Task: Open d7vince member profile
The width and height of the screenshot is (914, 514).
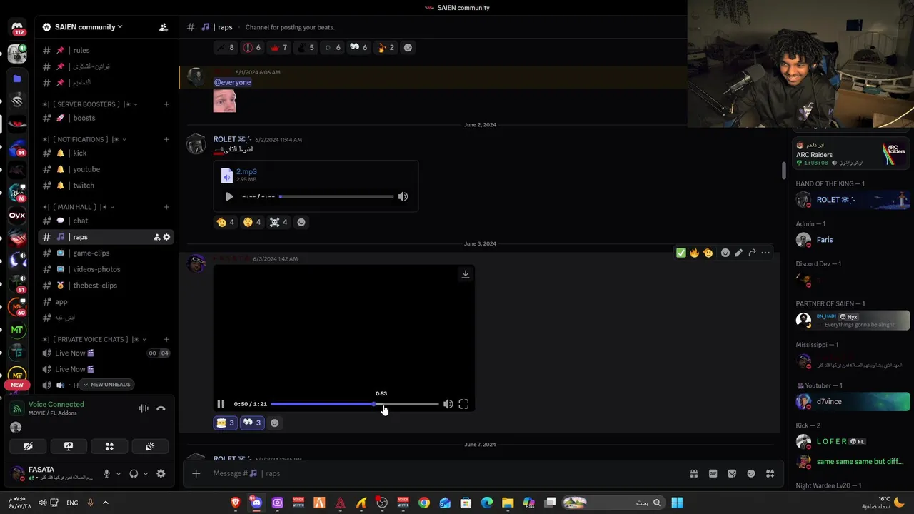Action: point(853,401)
